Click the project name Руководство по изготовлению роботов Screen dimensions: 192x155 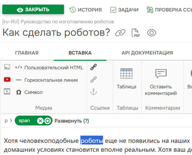pos(67,22)
